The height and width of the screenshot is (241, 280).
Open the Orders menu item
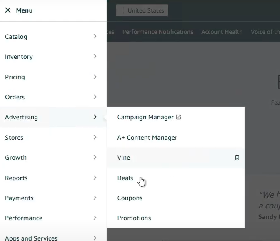coord(53,97)
